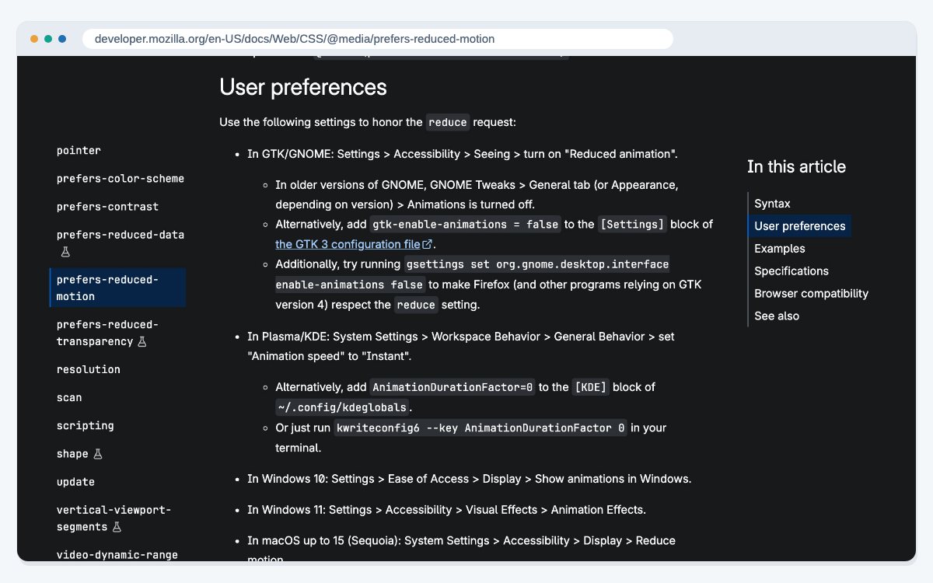Jump to Examples section
Image resolution: width=933 pixels, height=583 pixels.
[780, 249]
